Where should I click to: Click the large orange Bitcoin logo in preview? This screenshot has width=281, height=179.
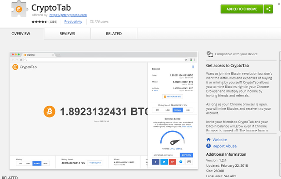click(50, 111)
